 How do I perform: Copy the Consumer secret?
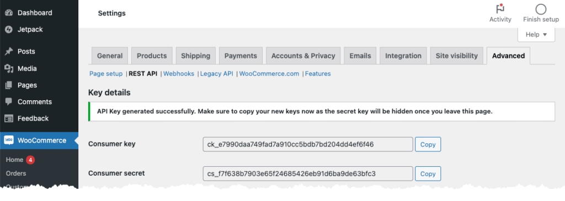pos(428,173)
